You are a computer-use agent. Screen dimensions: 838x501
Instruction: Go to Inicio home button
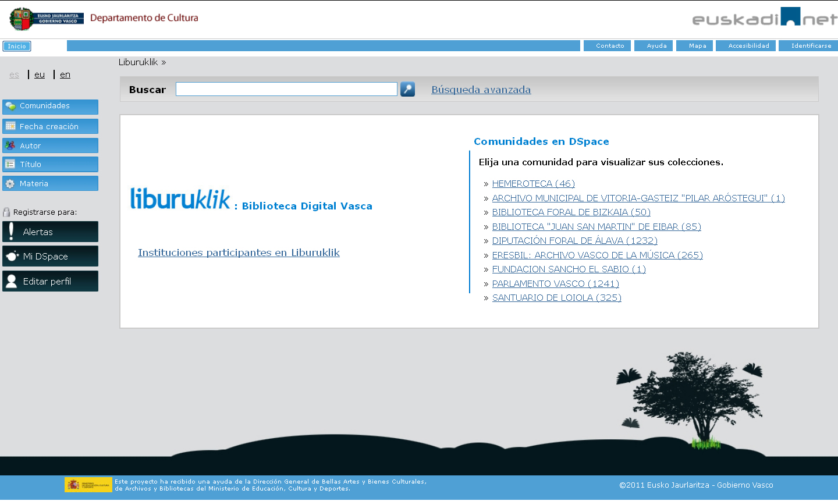17,46
